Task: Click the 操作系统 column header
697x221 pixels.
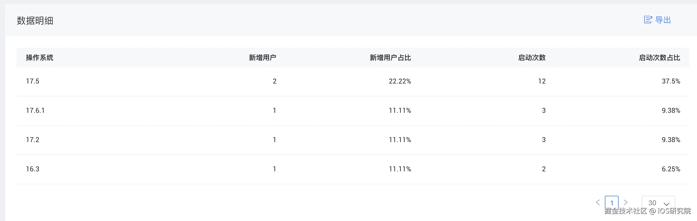Action: [40, 58]
